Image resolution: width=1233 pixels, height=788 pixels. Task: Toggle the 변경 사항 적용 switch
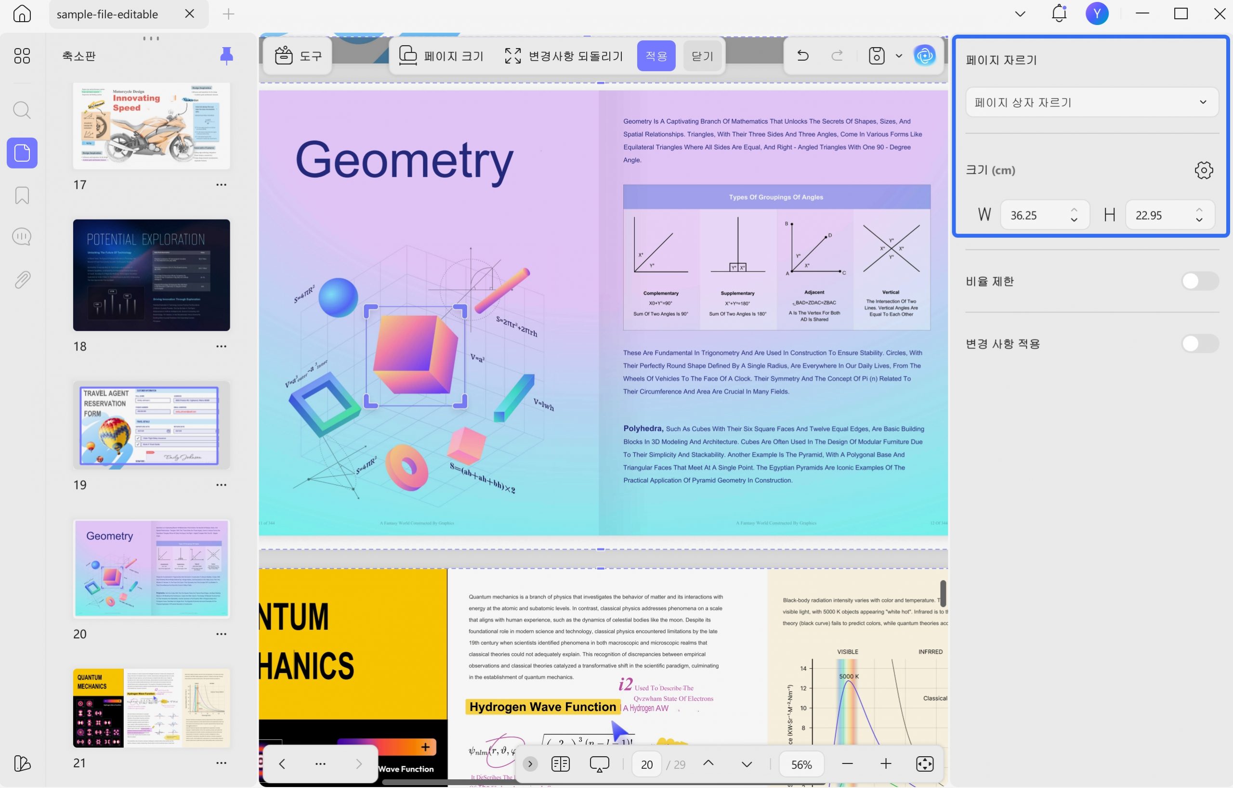pyautogui.click(x=1200, y=344)
